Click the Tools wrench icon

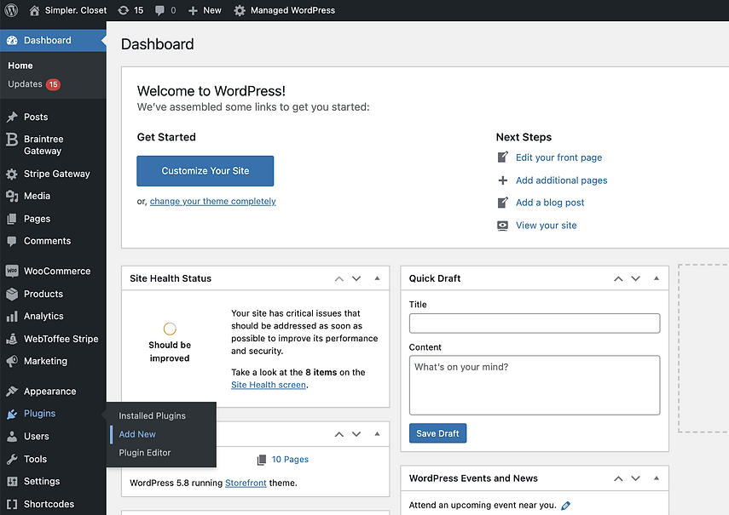pyautogui.click(x=12, y=459)
